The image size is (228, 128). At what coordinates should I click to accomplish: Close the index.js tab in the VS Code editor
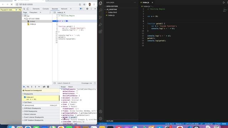pyautogui.click(x=152, y=2)
